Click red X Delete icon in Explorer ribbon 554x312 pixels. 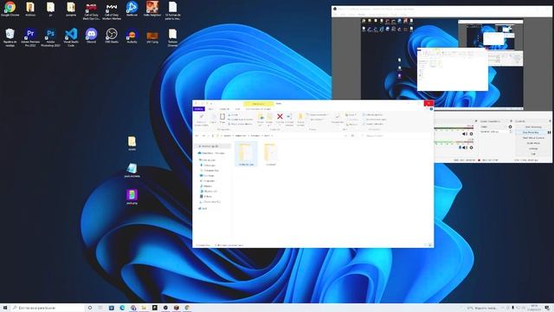click(280, 116)
